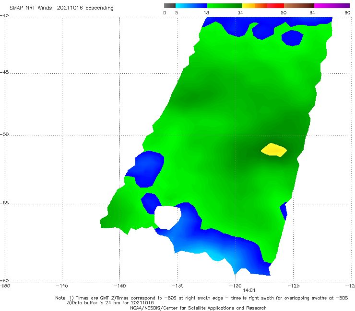355x311 pixels.
Task: Click the green segment of the color bar
Action: coord(225,6)
